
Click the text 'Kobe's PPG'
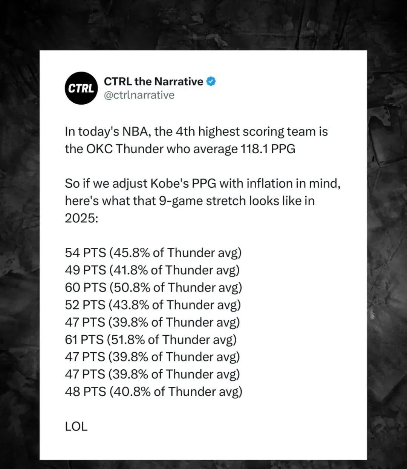[184, 184]
